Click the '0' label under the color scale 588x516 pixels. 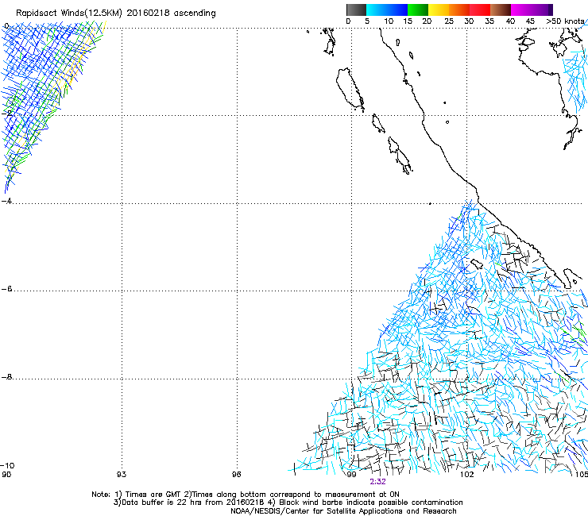click(348, 21)
